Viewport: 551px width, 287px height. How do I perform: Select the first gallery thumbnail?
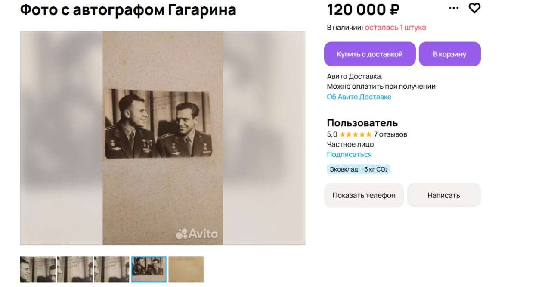pyautogui.click(x=37, y=269)
